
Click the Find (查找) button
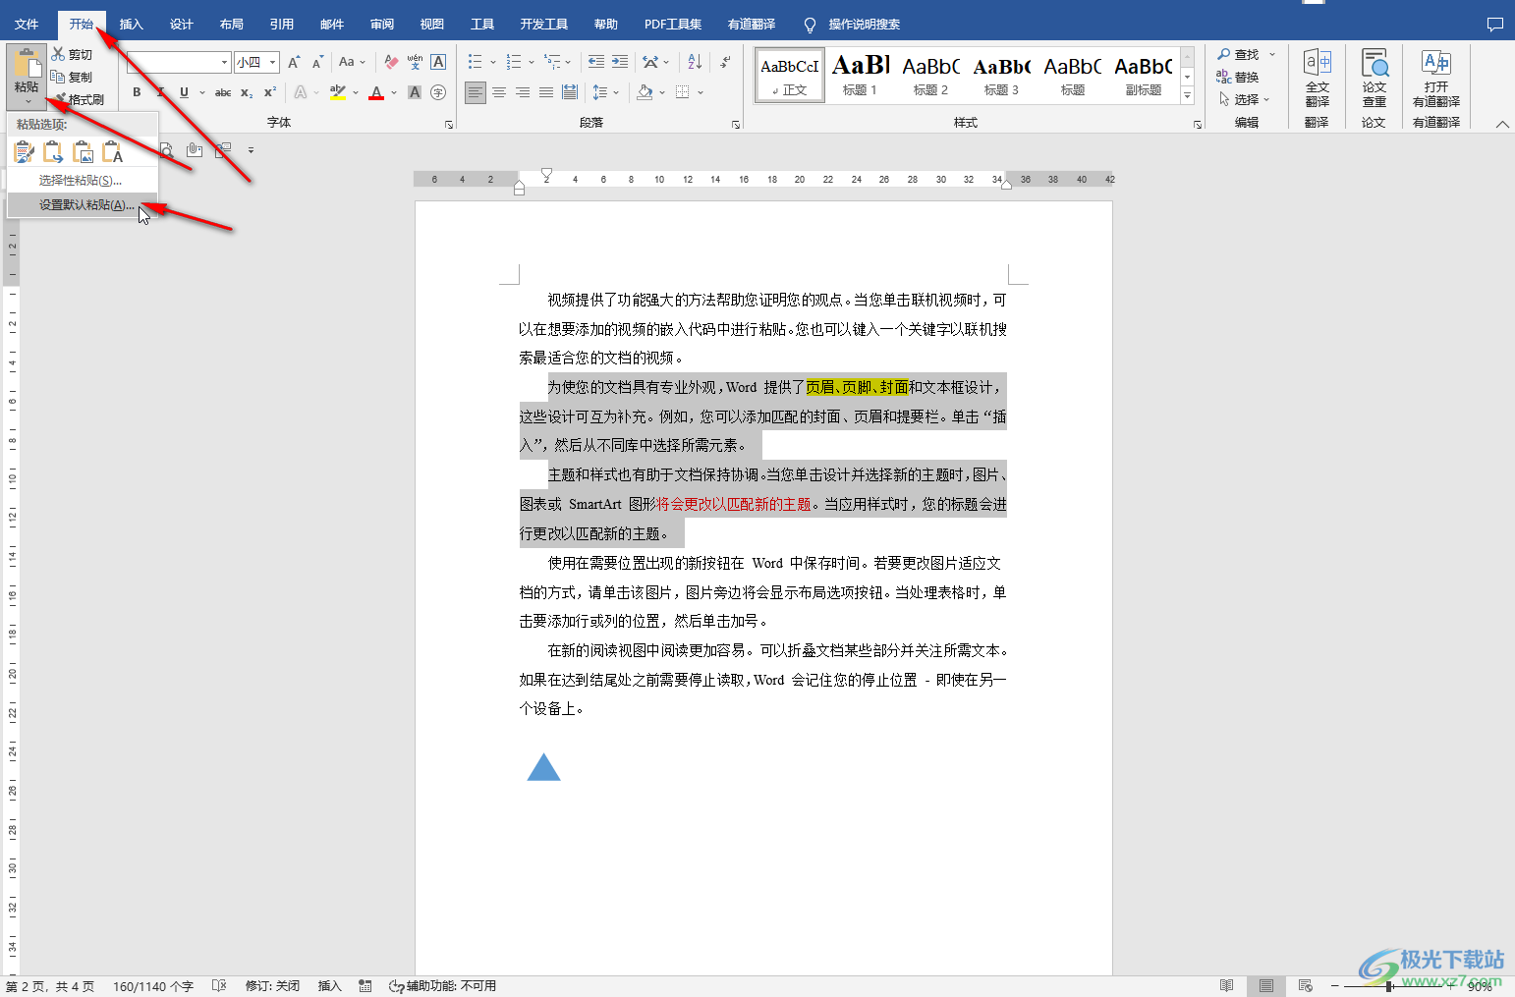[1240, 54]
